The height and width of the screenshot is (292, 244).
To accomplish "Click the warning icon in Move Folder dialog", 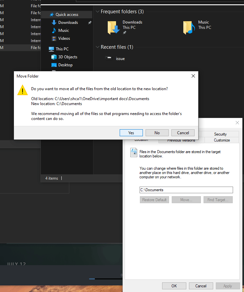I will pyautogui.click(x=23, y=90).
